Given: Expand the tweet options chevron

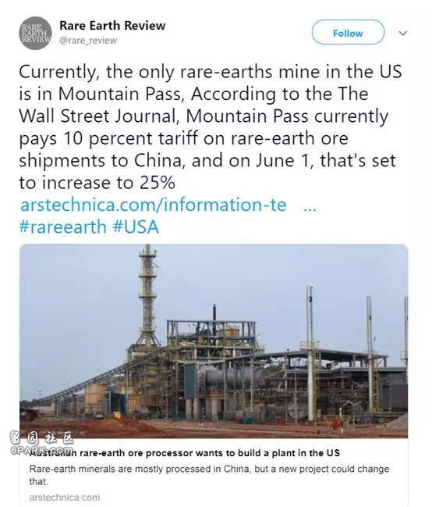Looking at the screenshot, I should [402, 33].
